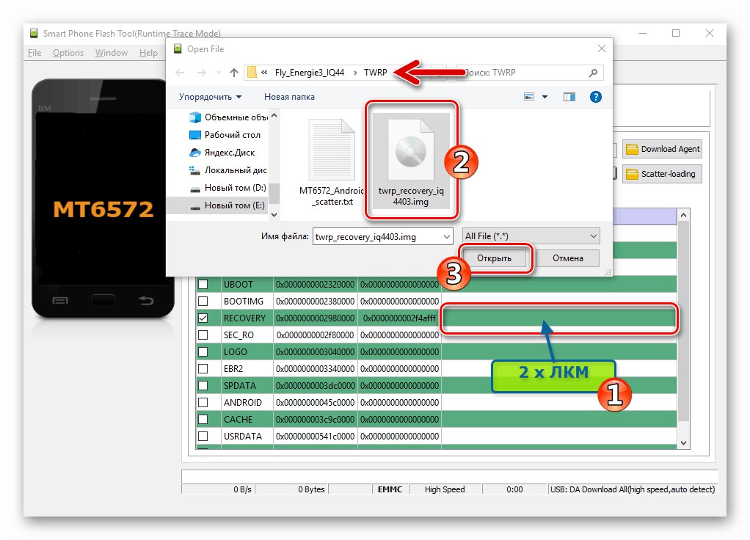Viewport: 750px width, 540px height.
Task: Open the Упорядочить dropdown menu
Action: [210, 97]
